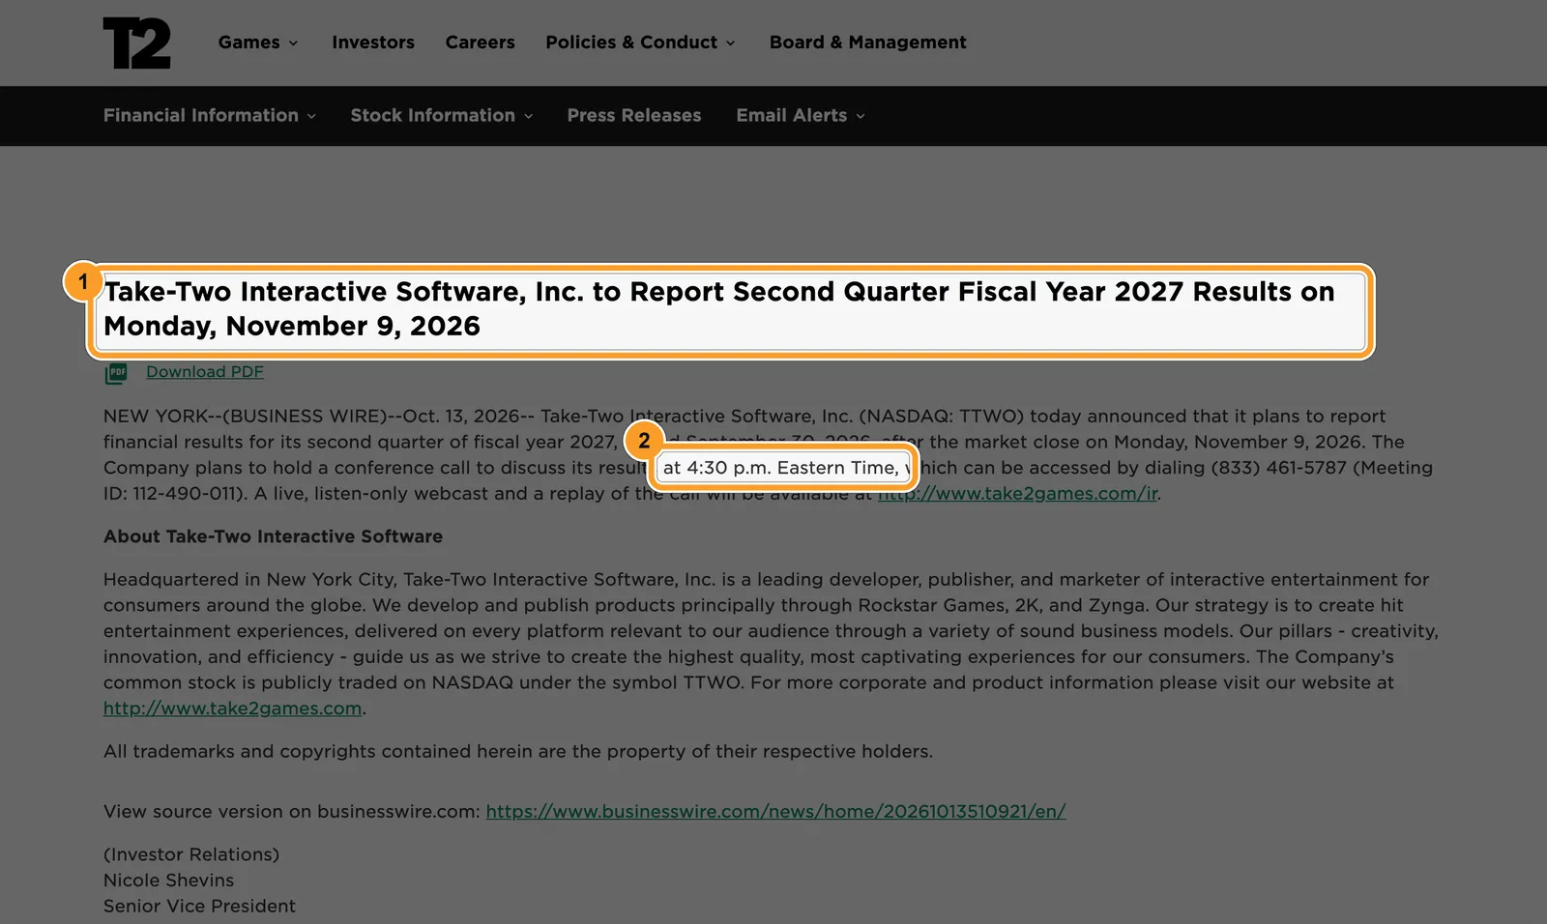Click the "About Take-Two Interactive Software" heading

274,536
